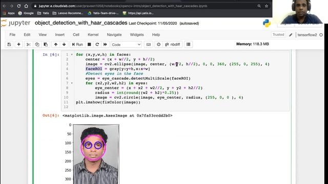Click the matplotlib AxesImage output text
Screen dimensions: 328x184
[117, 116]
